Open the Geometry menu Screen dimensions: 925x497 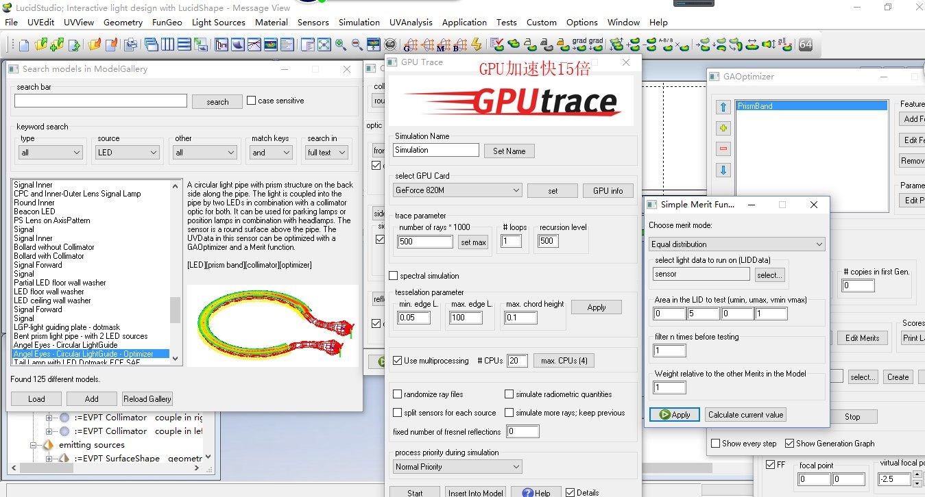coord(123,23)
